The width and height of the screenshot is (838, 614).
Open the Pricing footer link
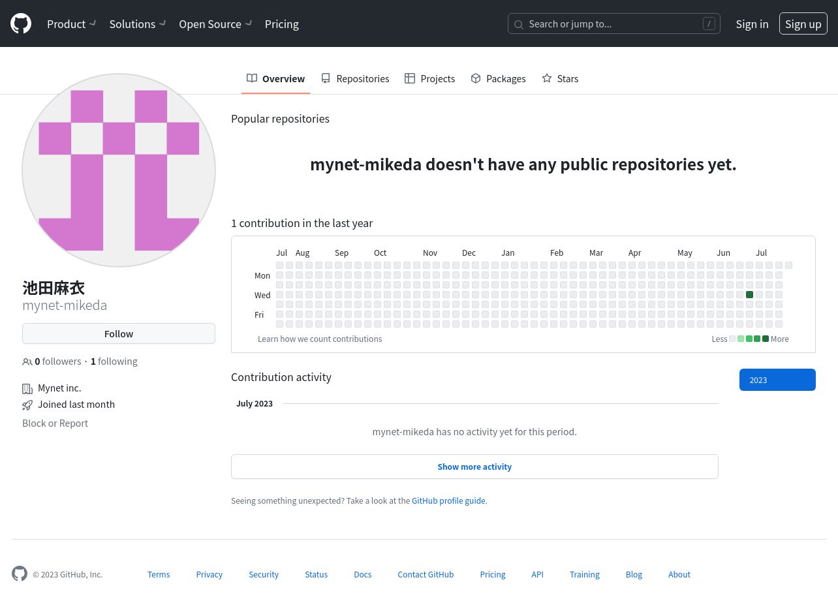tap(493, 574)
